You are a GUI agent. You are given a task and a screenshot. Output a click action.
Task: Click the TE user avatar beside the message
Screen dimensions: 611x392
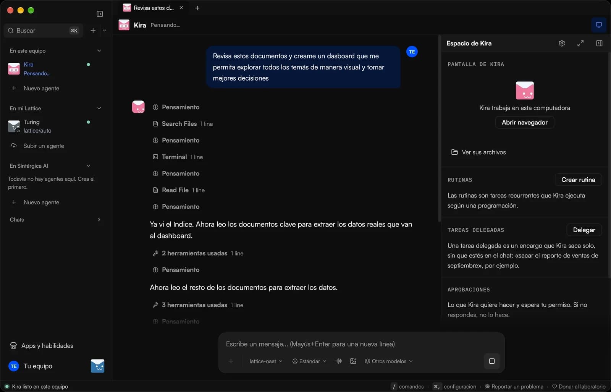(412, 52)
